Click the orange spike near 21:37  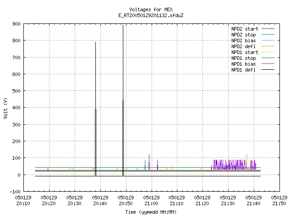(x=247, y=162)
